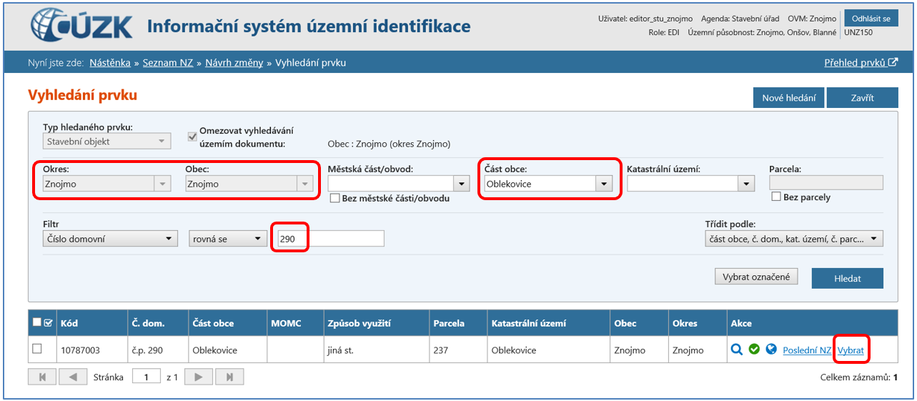The width and height of the screenshot is (917, 401).
Task: Click the 'Nové hledání' button
Action: (x=788, y=98)
